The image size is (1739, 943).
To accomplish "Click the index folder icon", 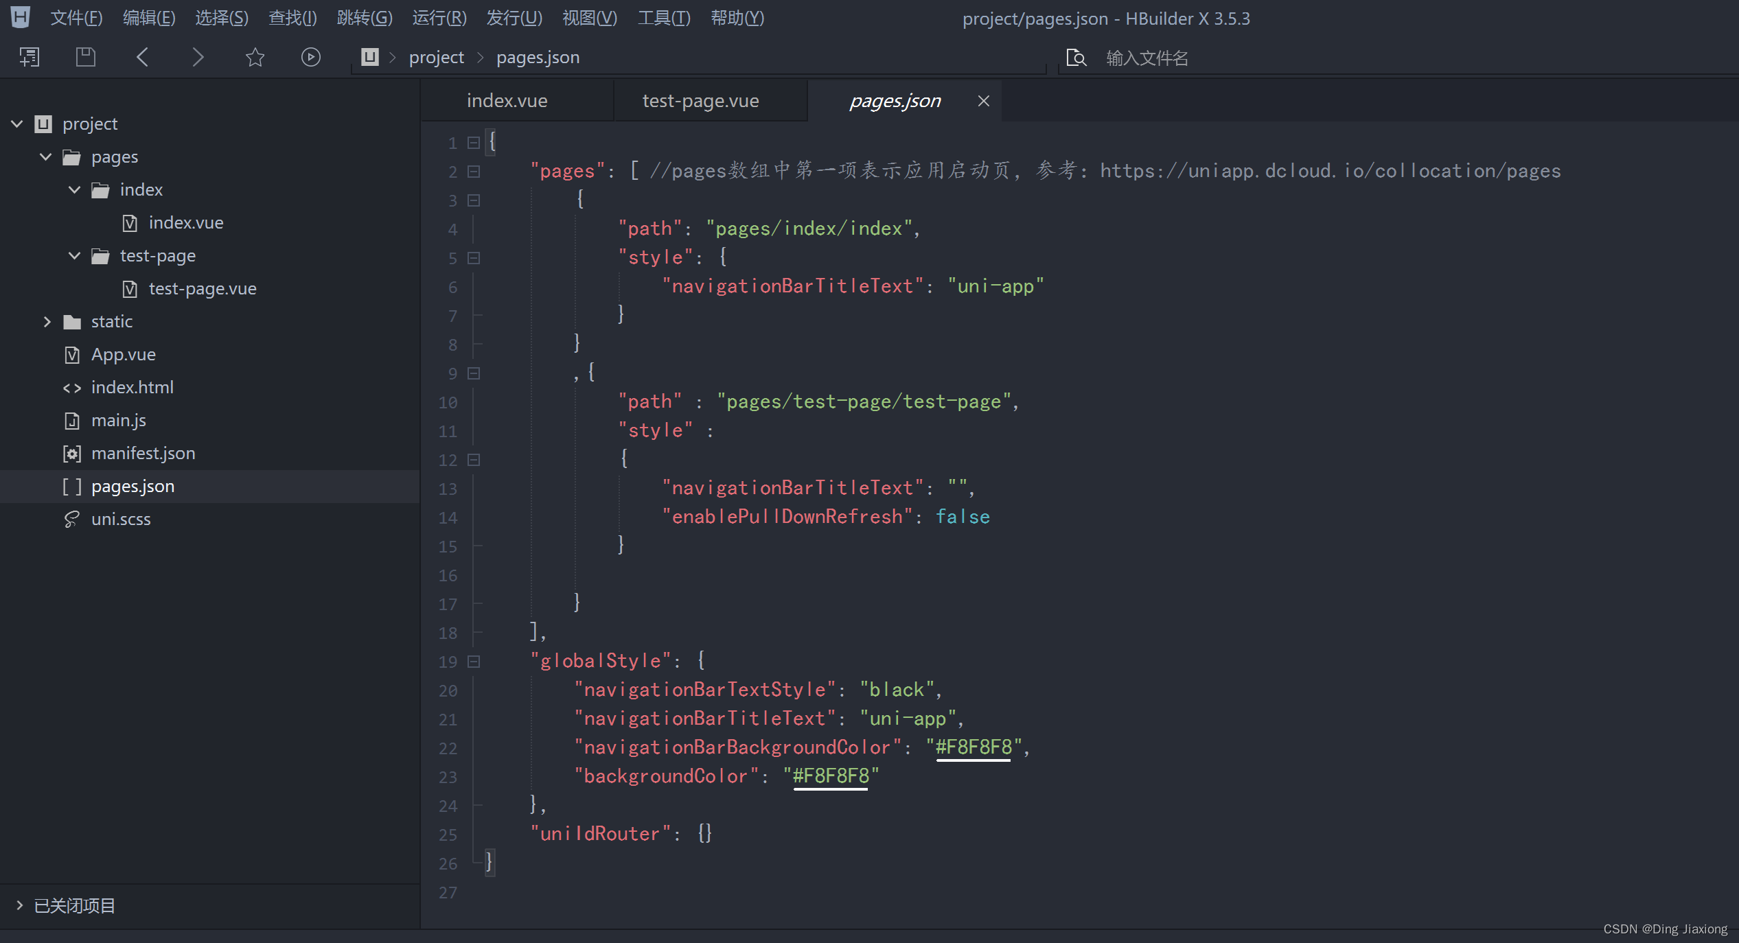I will [x=100, y=190].
